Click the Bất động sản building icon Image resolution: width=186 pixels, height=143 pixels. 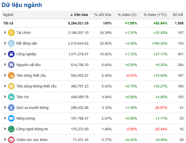coord(11,43)
